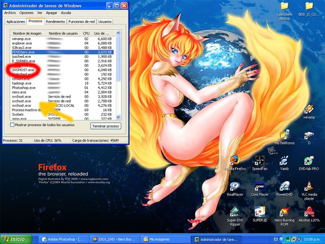The height and width of the screenshot is (244, 325).
Task: Click the process list scrollbar thumb
Action: 118,59
